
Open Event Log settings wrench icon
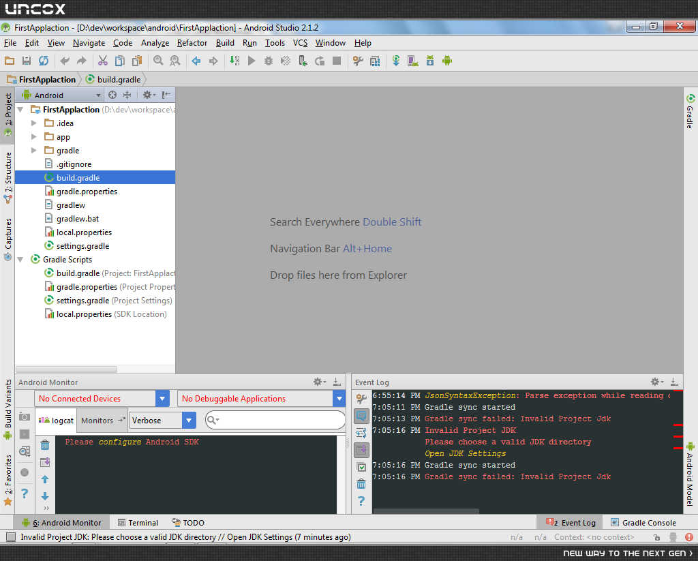(361, 399)
